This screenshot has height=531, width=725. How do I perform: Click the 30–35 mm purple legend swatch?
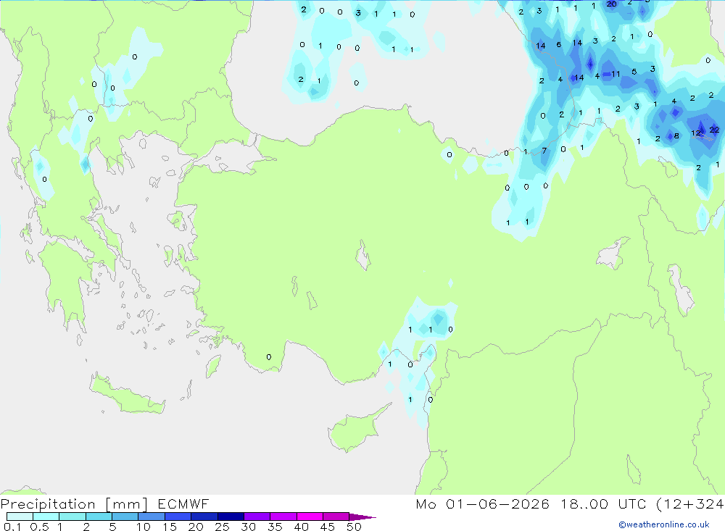tap(257, 517)
